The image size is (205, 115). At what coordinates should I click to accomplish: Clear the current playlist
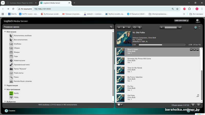click(x=198, y=105)
